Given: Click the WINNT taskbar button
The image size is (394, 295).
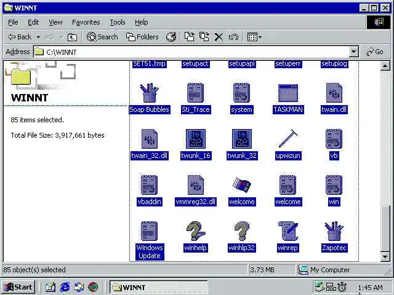Looking at the screenshot, I should [x=159, y=287].
